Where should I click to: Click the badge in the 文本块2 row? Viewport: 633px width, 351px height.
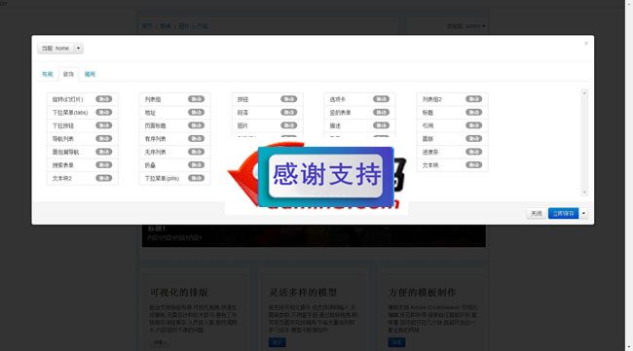pyautogui.click(x=104, y=178)
